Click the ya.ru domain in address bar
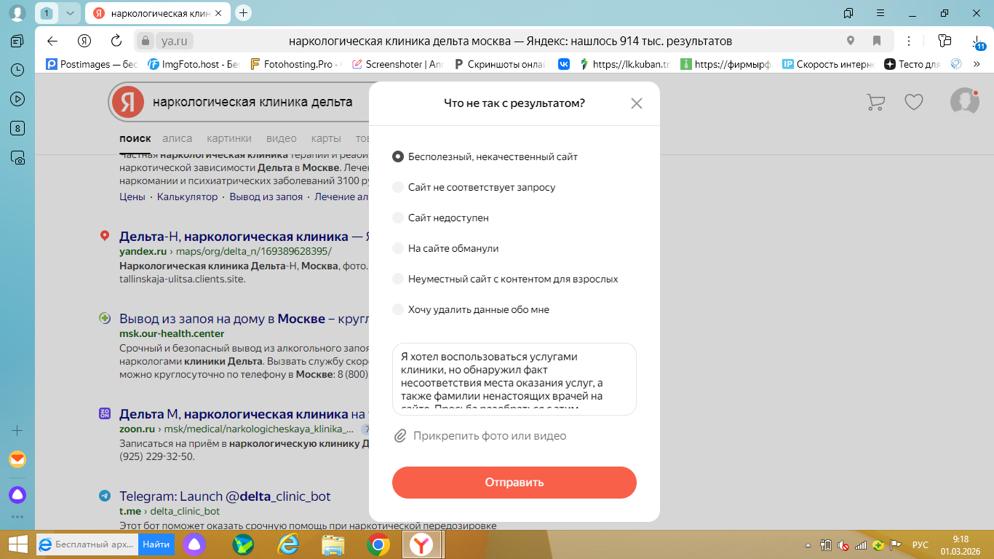Screen dimensions: 994x559 click(x=175, y=41)
